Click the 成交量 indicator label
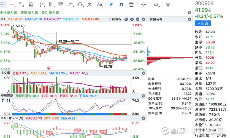The image size is (230, 138). pos(5,73)
